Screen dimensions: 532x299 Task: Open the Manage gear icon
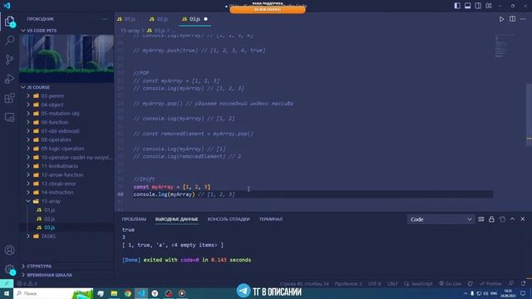click(9, 269)
